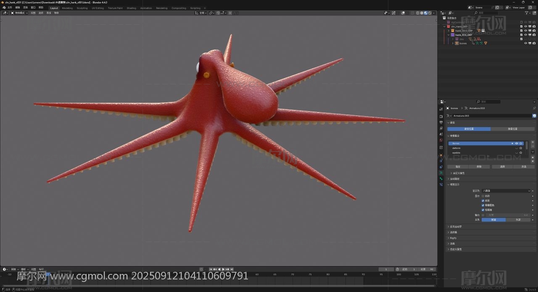Select the Bones bone collection row
This screenshot has width=538, height=292.
pos(487,143)
